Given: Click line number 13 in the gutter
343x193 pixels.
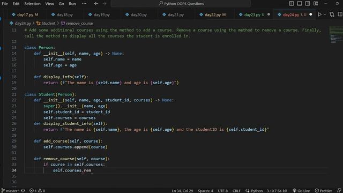Looking at the screenshot, I should pos(14,48).
